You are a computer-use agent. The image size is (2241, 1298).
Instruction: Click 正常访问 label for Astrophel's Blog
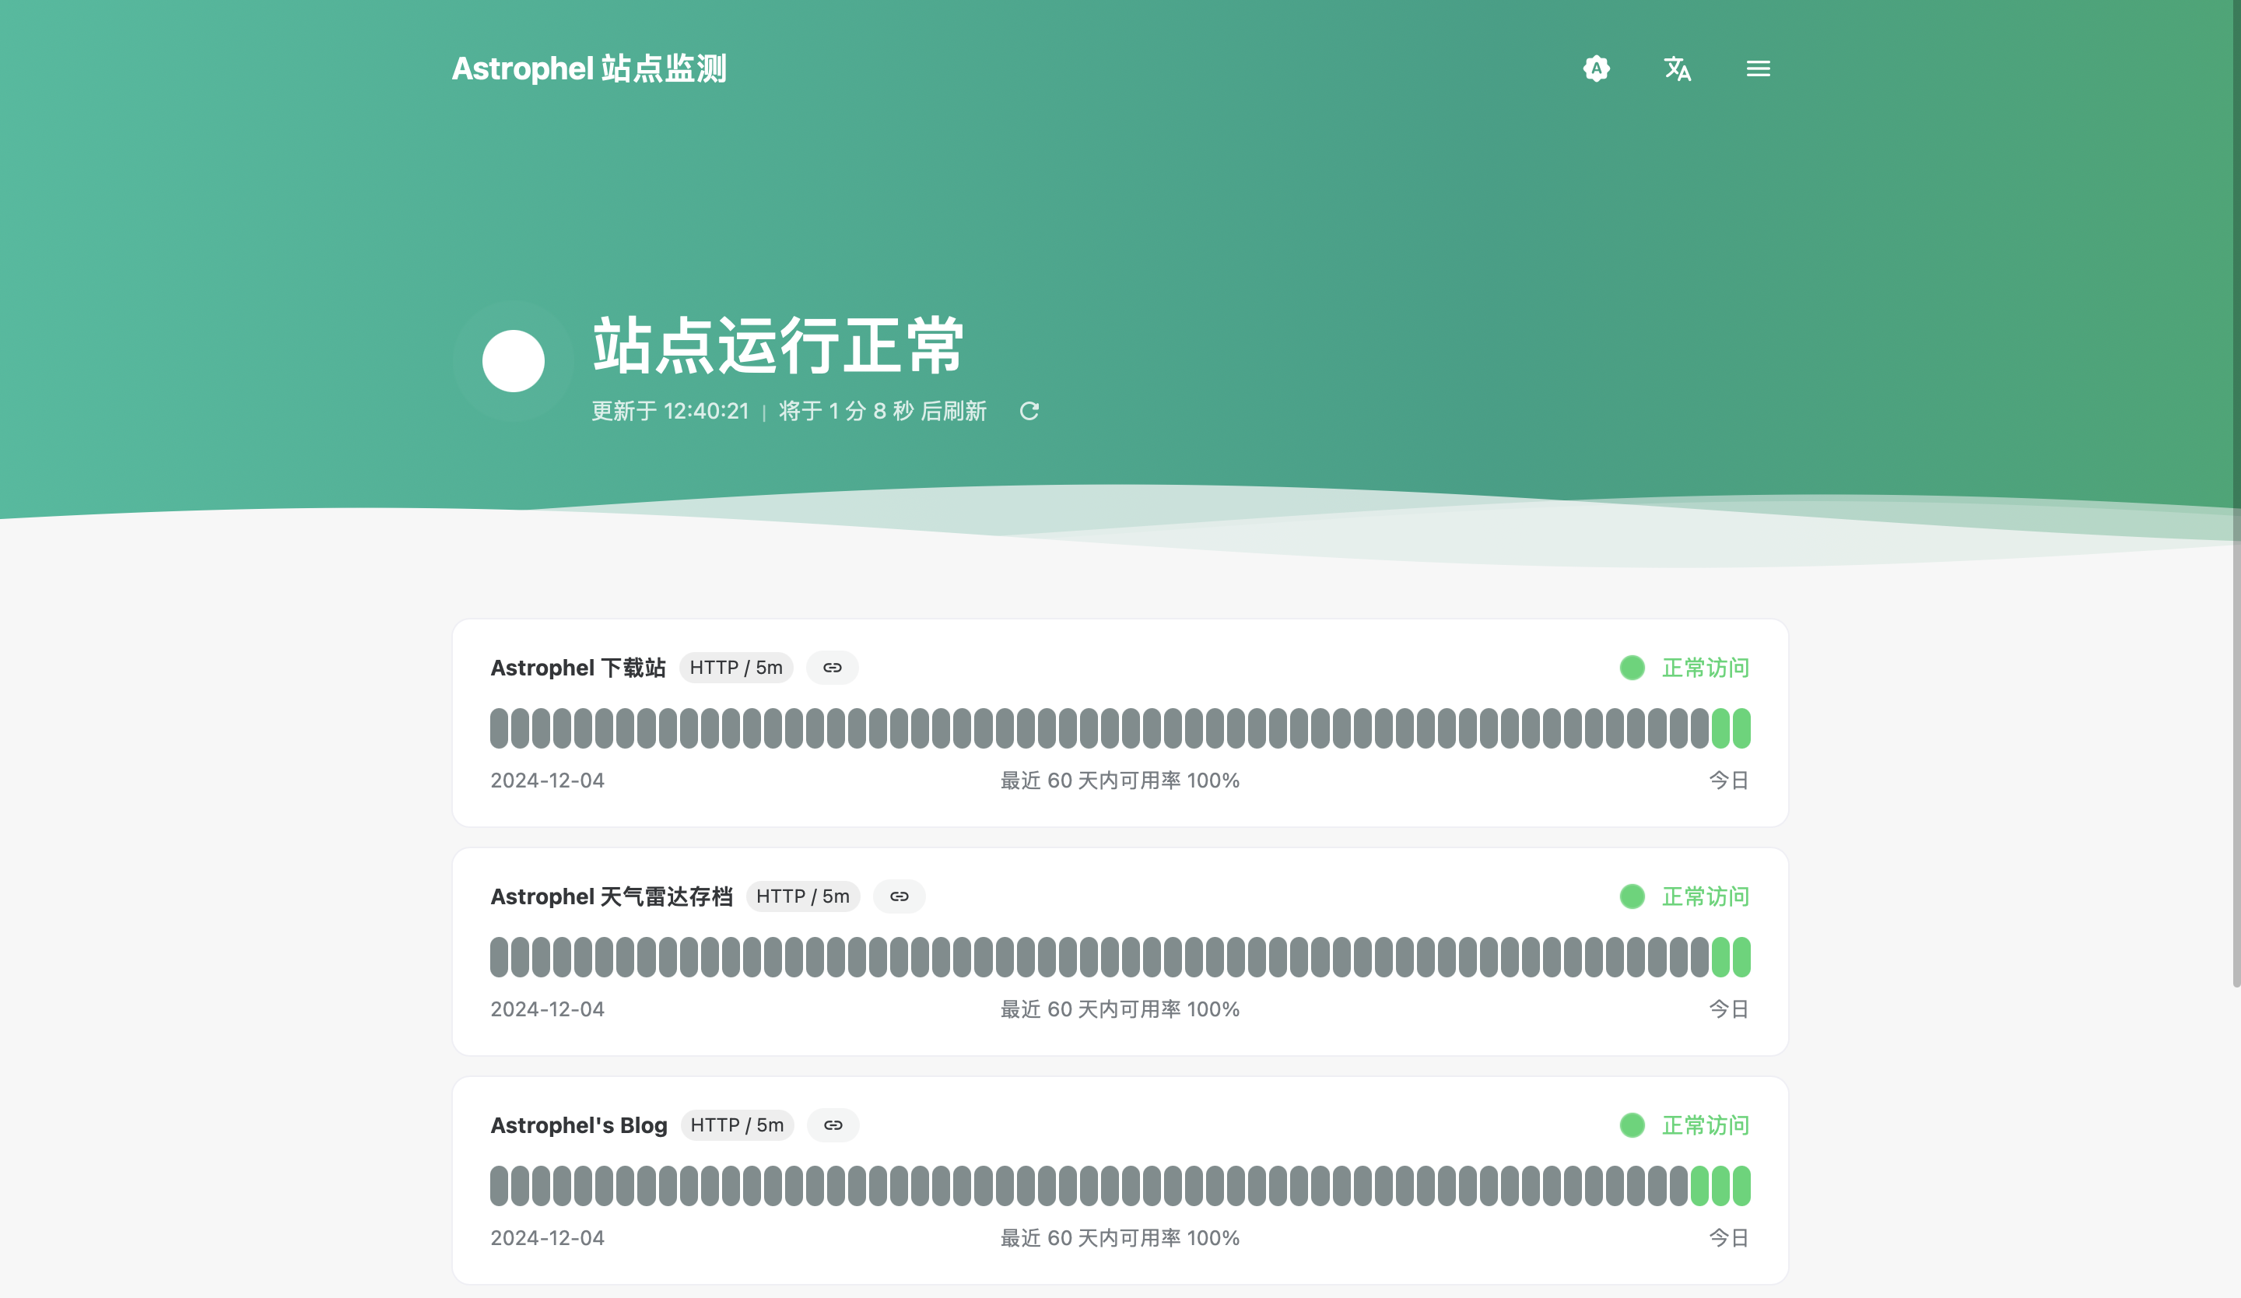1706,1125
